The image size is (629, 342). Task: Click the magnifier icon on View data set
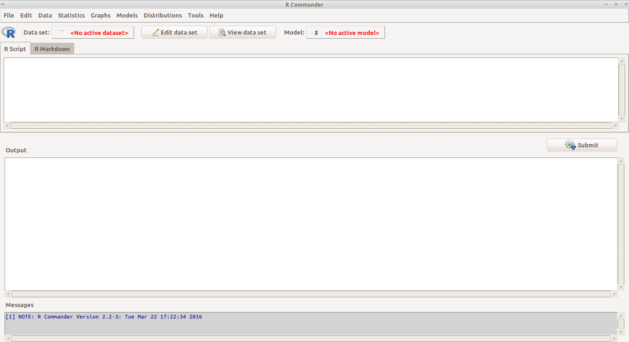click(222, 33)
